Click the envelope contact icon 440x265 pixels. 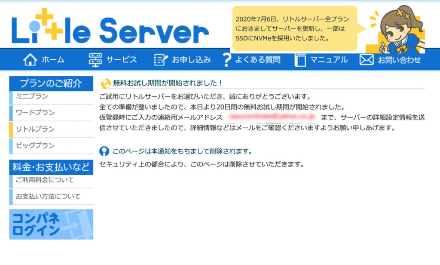(x=367, y=60)
